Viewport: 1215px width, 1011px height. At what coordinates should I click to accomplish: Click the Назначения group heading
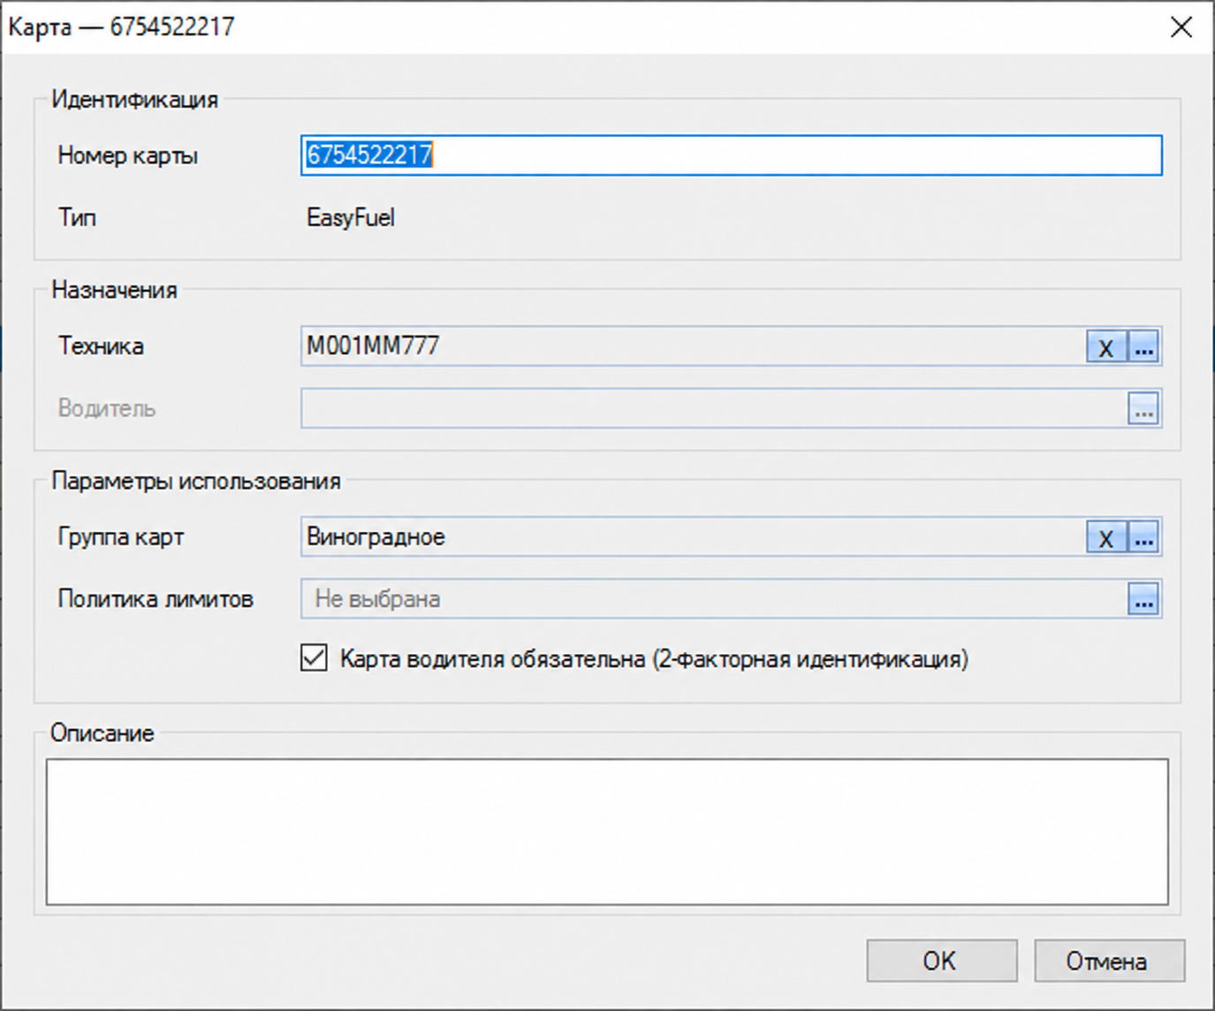(114, 290)
